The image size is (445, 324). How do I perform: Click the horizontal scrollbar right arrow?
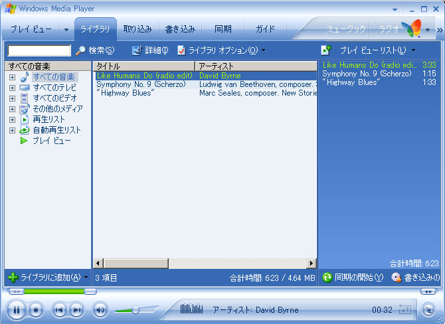click(311, 264)
